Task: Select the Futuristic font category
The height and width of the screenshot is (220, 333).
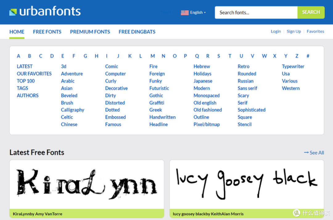Action: click(159, 88)
